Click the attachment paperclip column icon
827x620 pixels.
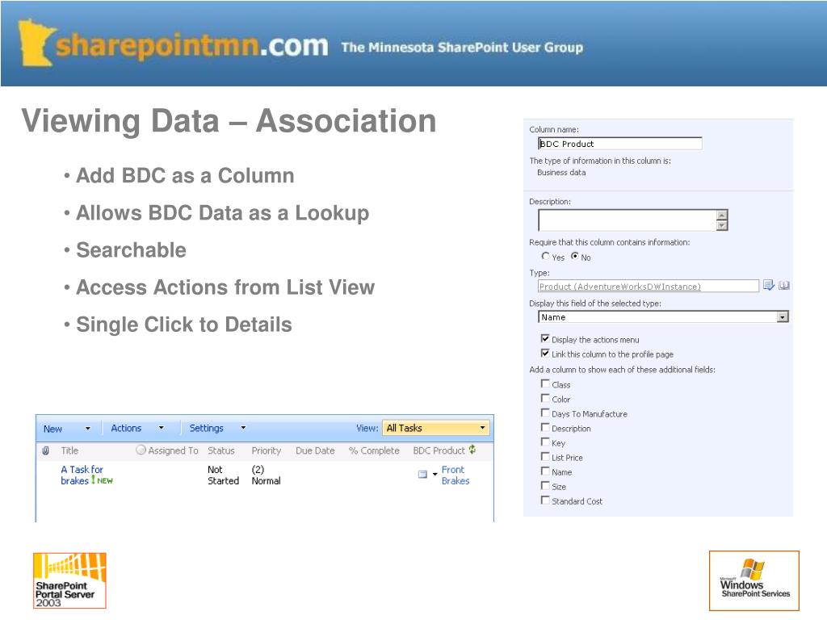pos(46,450)
